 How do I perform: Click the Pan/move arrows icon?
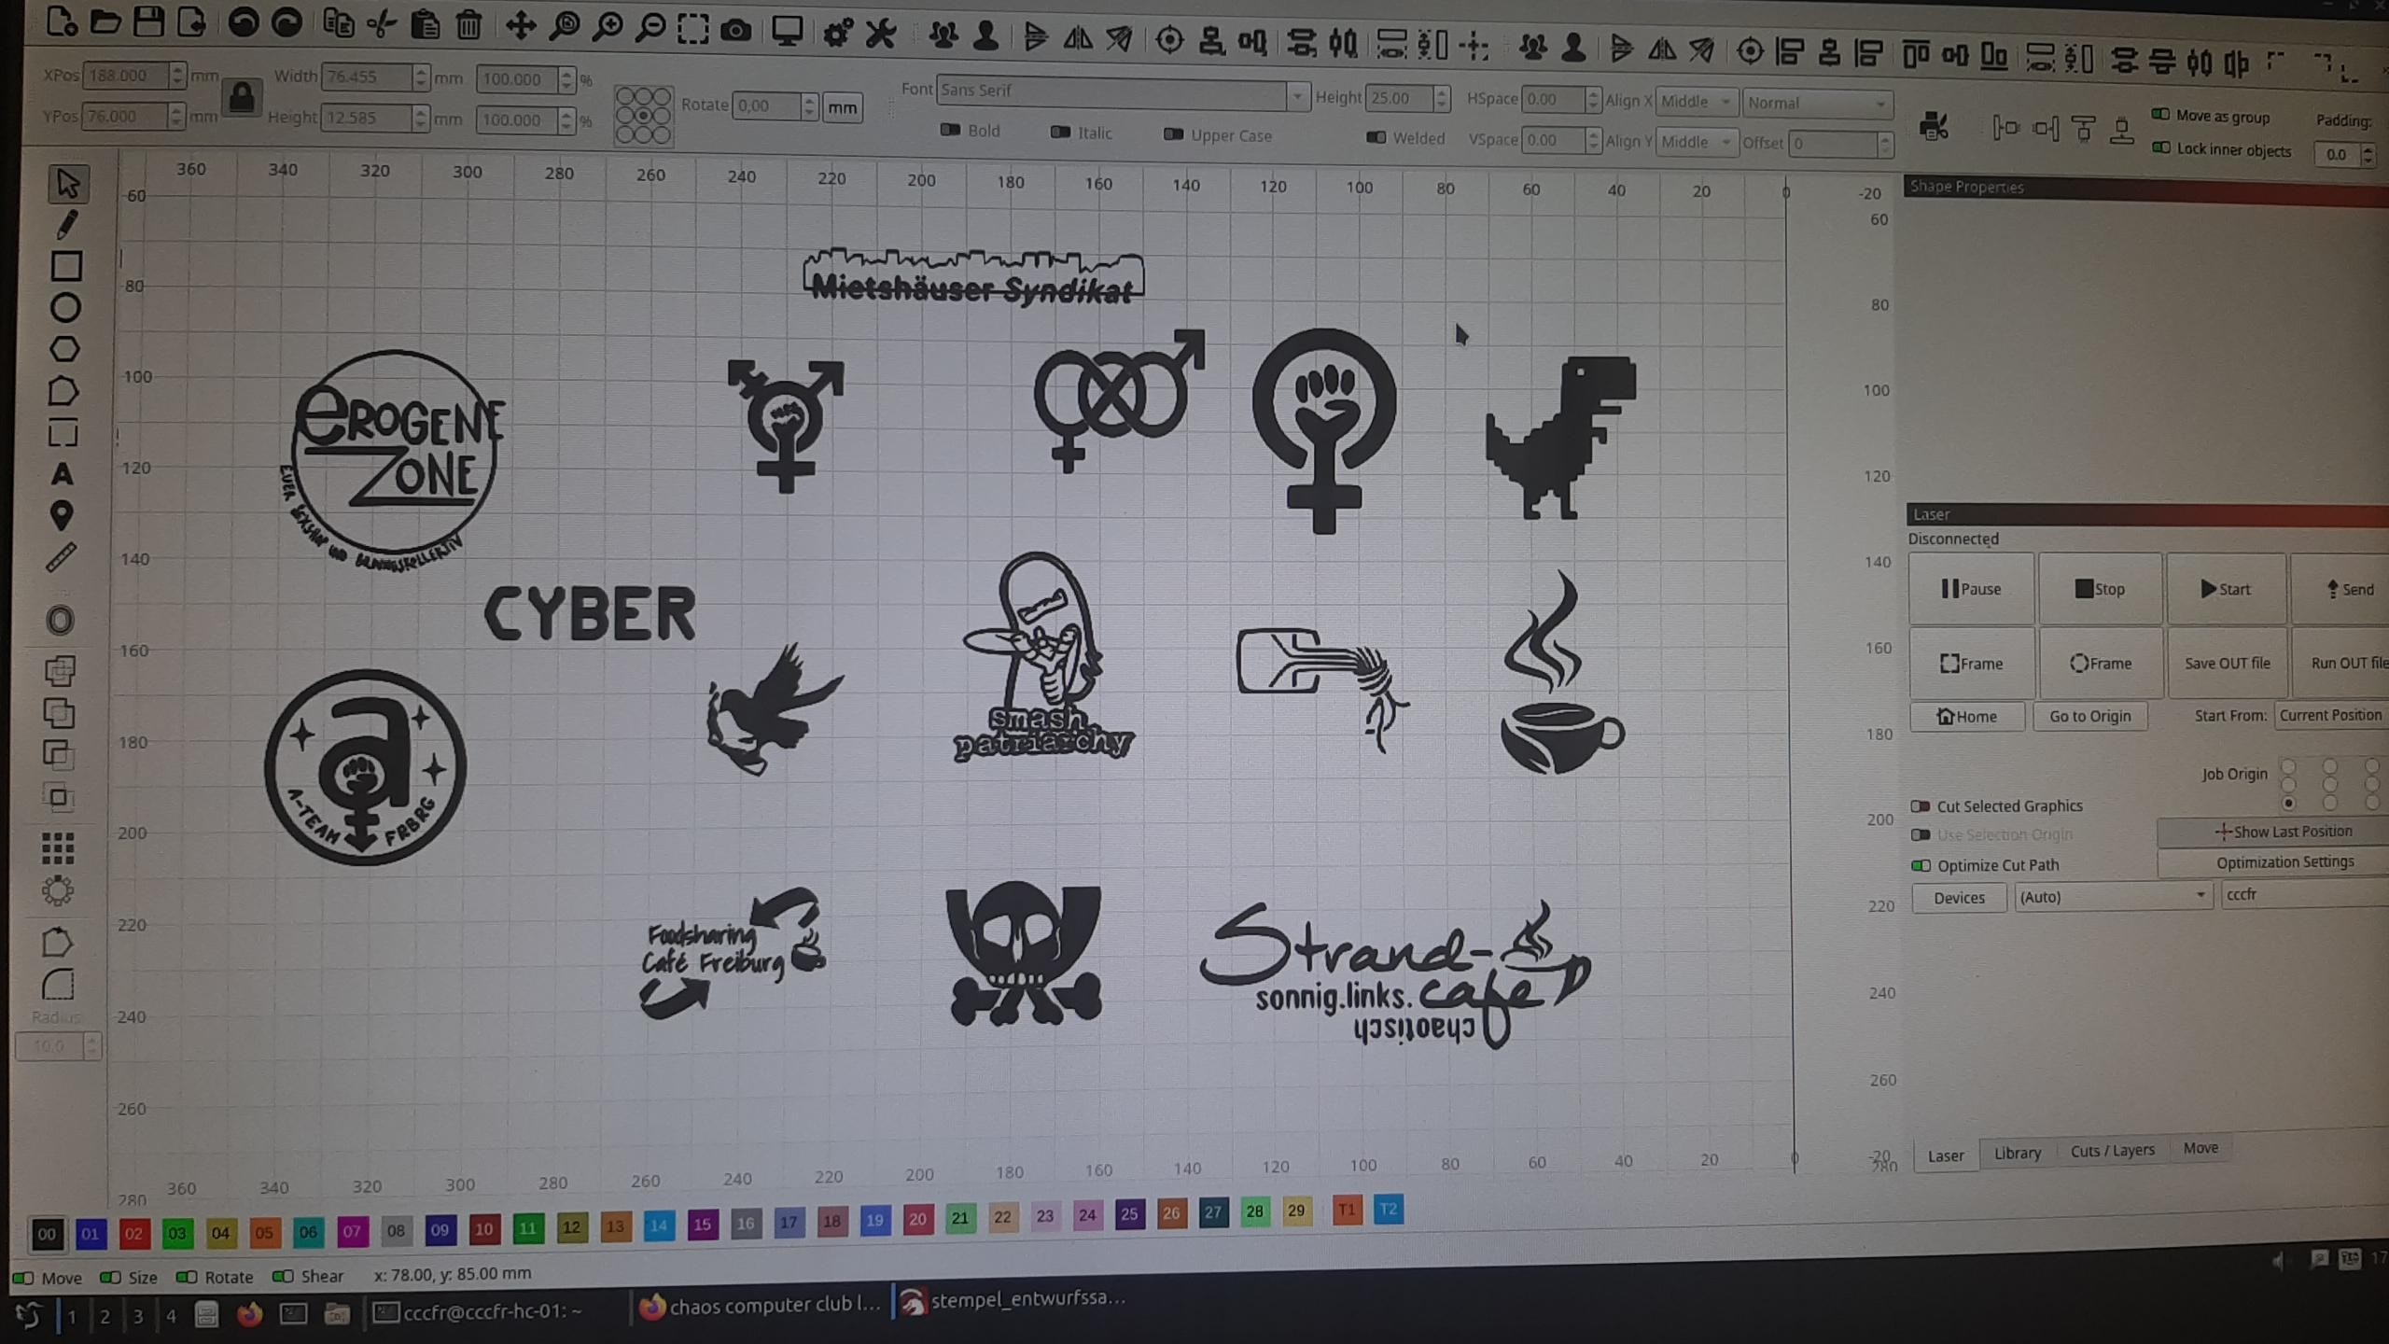pos(520,25)
